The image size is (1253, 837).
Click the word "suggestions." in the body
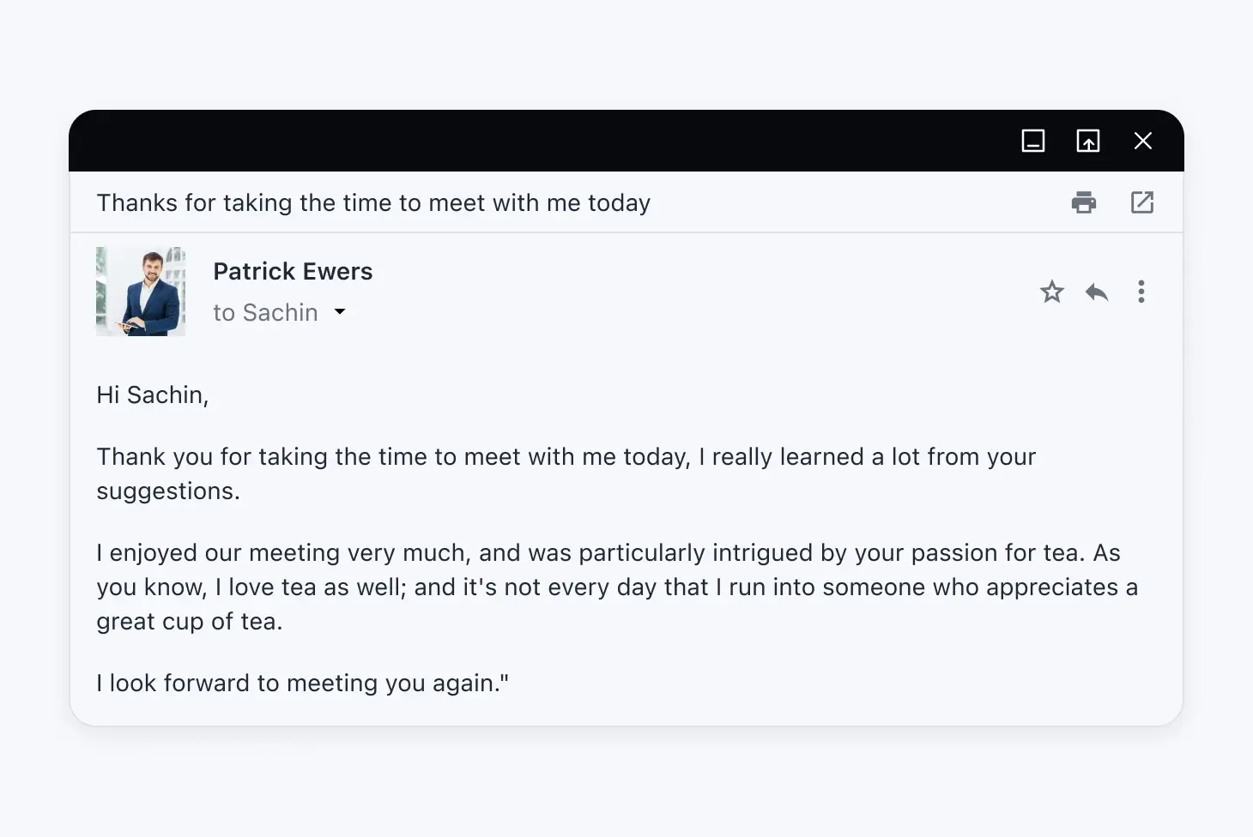point(168,491)
